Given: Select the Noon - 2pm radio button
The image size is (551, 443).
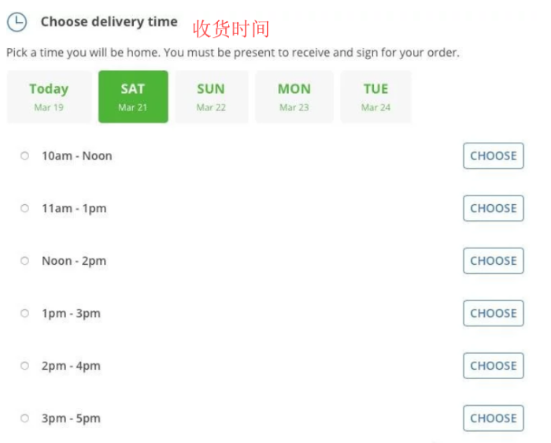Looking at the screenshot, I should coord(25,261).
